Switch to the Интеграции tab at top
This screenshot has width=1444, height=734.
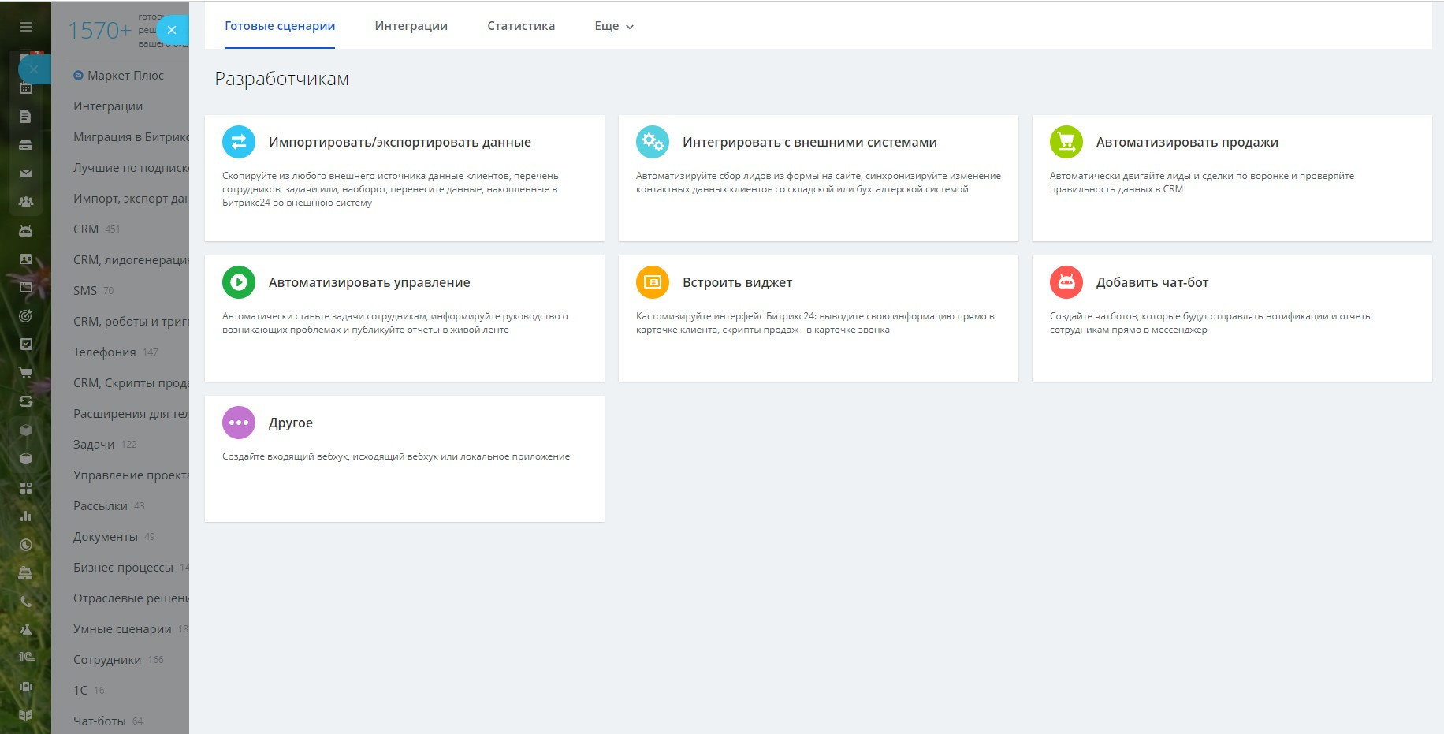click(411, 26)
